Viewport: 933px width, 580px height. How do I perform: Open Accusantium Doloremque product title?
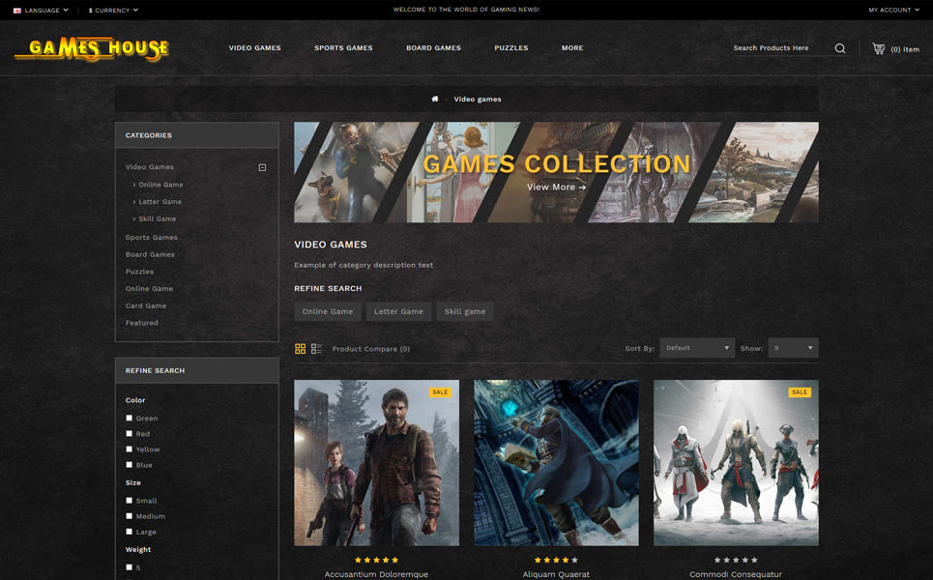(376, 574)
